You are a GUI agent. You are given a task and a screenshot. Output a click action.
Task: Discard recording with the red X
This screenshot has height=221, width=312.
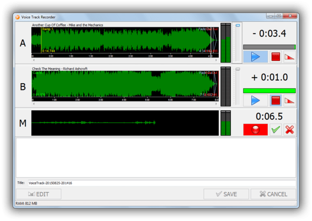tap(290, 129)
